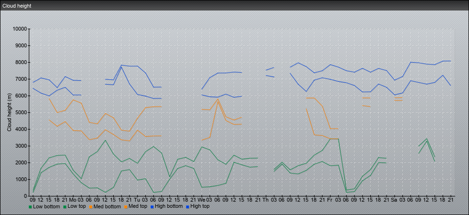
Task: Click the 3000 y-axis value
Action: [21, 146]
